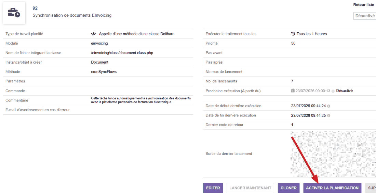Click the CLONER button
The height and width of the screenshot is (195, 376).
point(288,188)
